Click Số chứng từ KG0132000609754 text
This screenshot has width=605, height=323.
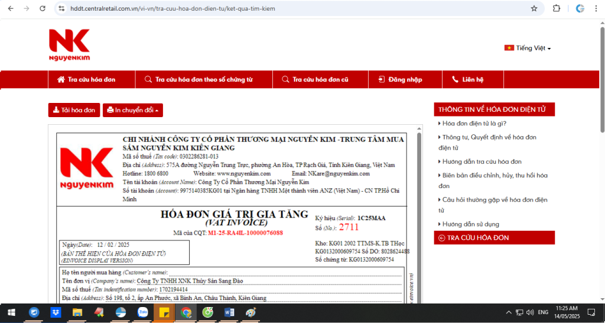(354, 260)
